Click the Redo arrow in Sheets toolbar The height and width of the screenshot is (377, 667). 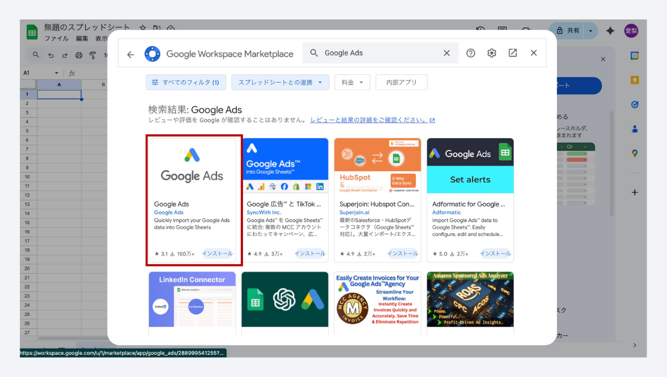tap(64, 55)
